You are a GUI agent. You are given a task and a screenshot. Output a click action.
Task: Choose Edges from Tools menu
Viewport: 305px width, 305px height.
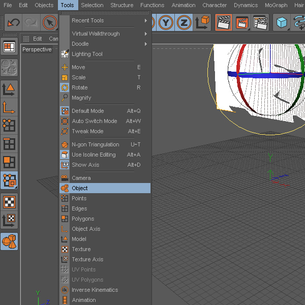[105, 208]
